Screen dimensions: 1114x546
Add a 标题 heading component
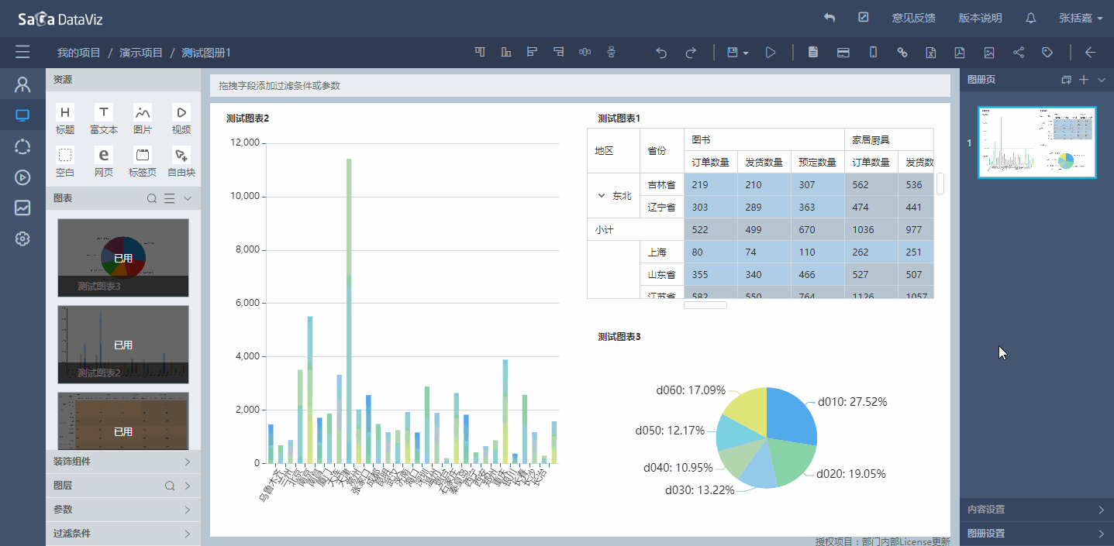pyautogui.click(x=65, y=119)
